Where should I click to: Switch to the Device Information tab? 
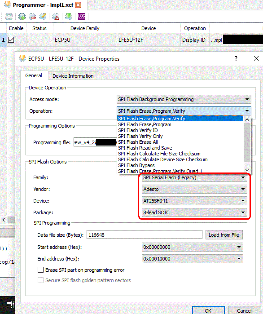(x=73, y=76)
